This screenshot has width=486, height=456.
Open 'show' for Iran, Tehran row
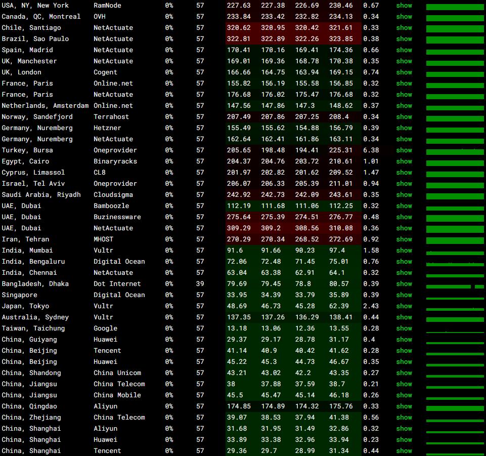coord(404,239)
